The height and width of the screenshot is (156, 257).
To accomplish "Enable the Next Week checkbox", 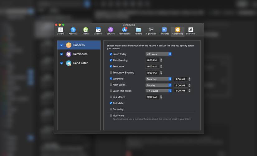I will tap(111, 85).
